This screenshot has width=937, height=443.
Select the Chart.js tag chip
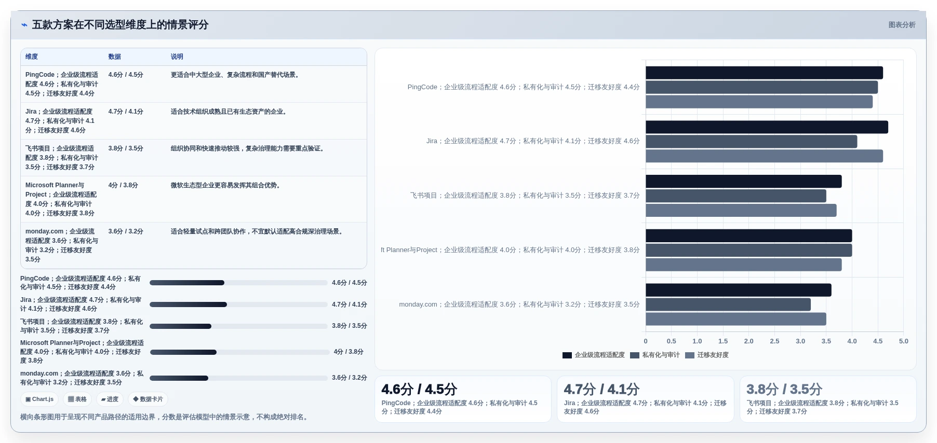tap(39, 399)
